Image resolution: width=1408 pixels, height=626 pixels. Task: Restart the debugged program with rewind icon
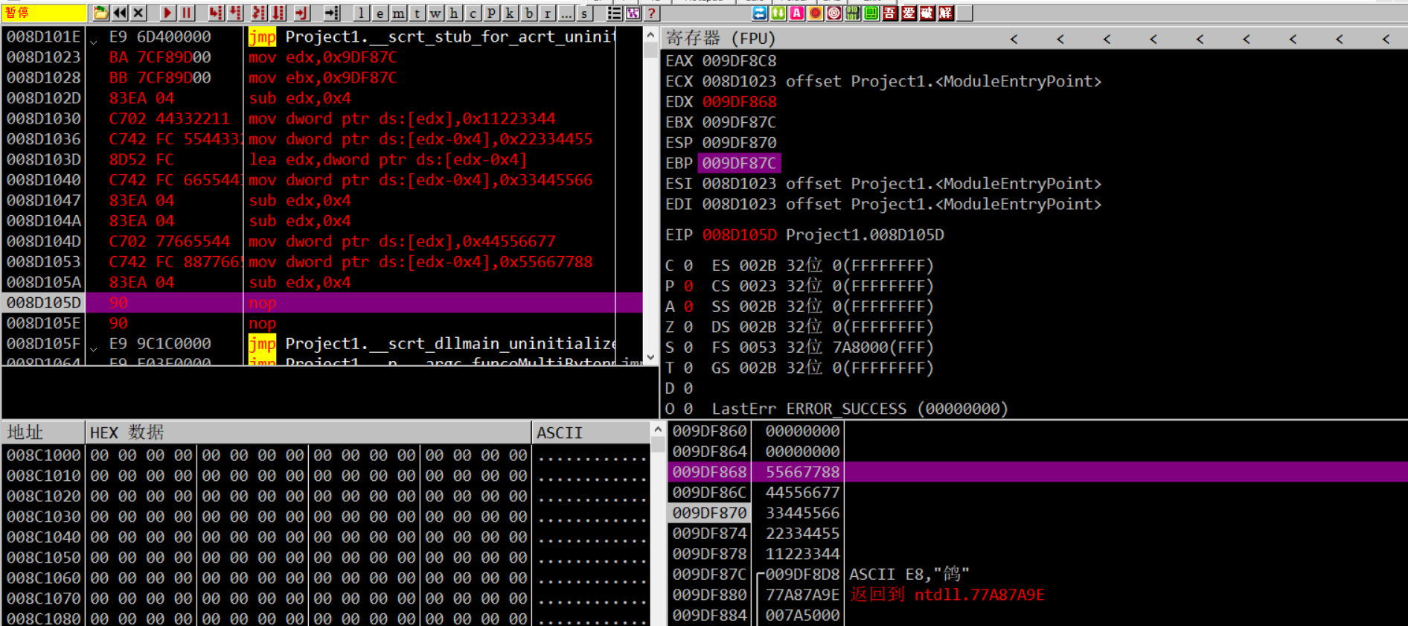(119, 13)
